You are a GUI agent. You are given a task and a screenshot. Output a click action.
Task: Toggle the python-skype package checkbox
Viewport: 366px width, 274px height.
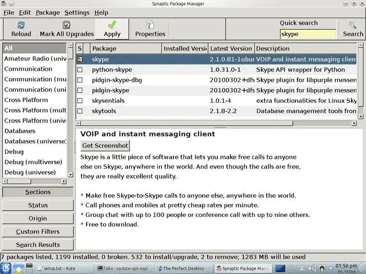click(x=80, y=70)
